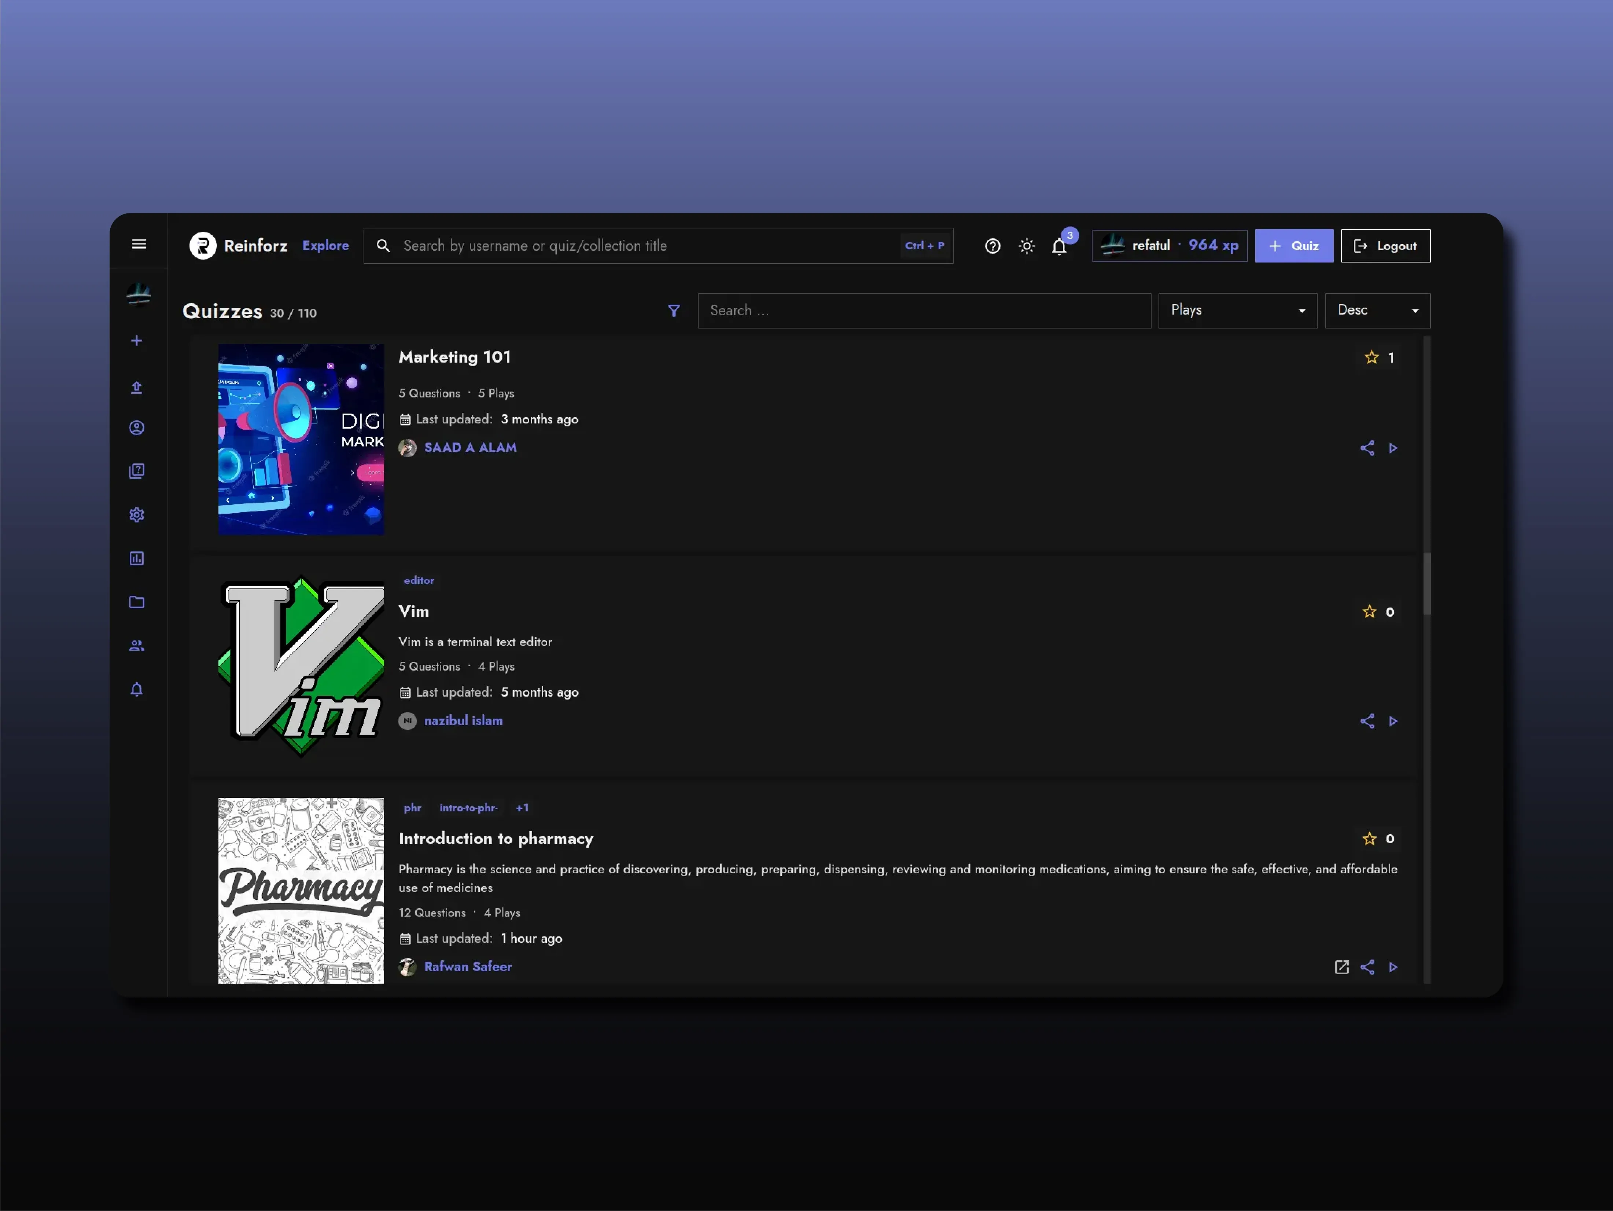Click the quiz list vertical scrollbar
The image size is (1613, 1211).
coord(1426,584)
